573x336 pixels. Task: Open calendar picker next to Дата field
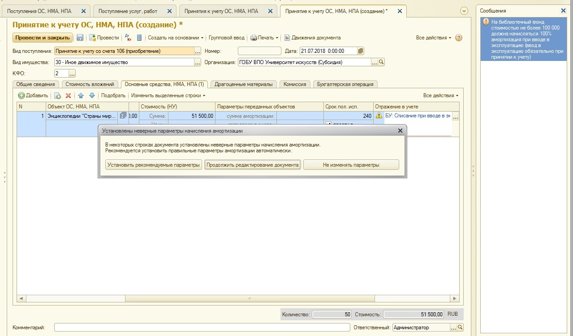[x=361, y=51]
